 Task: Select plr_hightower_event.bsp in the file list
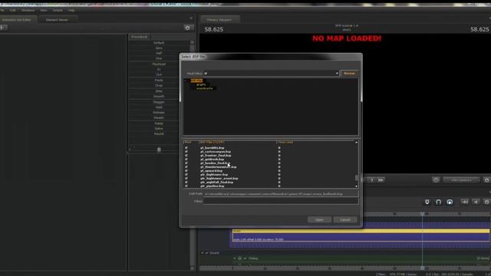[219, 179]
